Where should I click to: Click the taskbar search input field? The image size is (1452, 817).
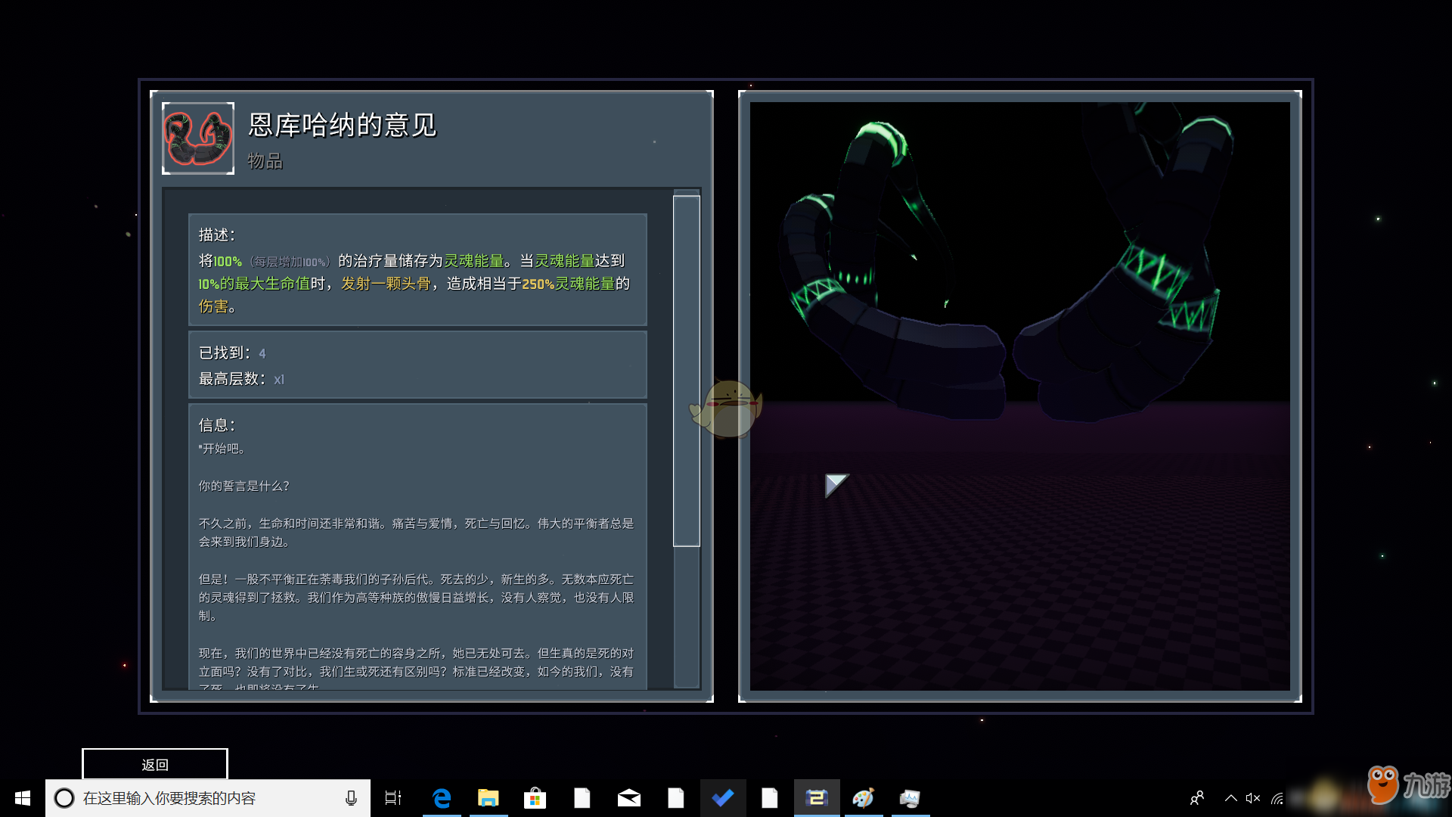coord(208,798)
